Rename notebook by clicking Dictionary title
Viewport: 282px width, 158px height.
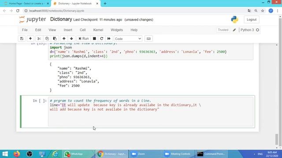[61, 19]
